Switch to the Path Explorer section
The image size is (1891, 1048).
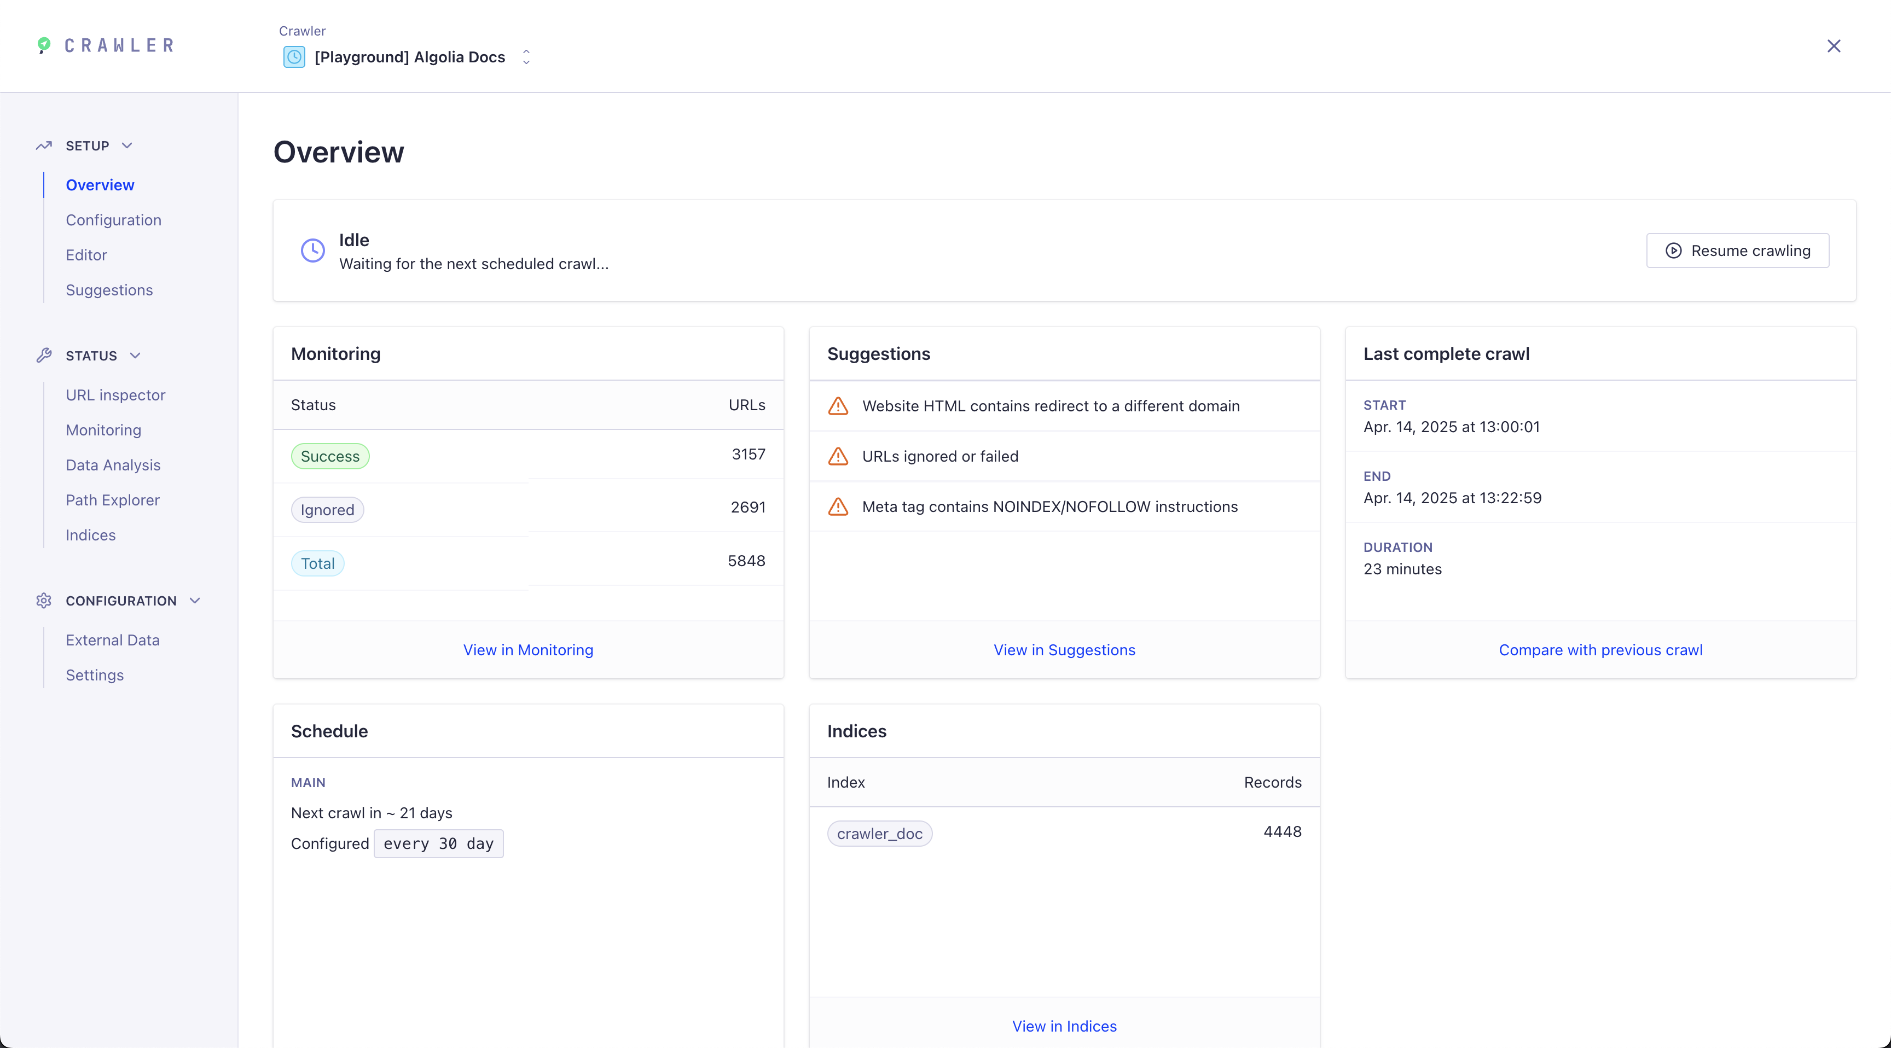[x=112, y=500]
